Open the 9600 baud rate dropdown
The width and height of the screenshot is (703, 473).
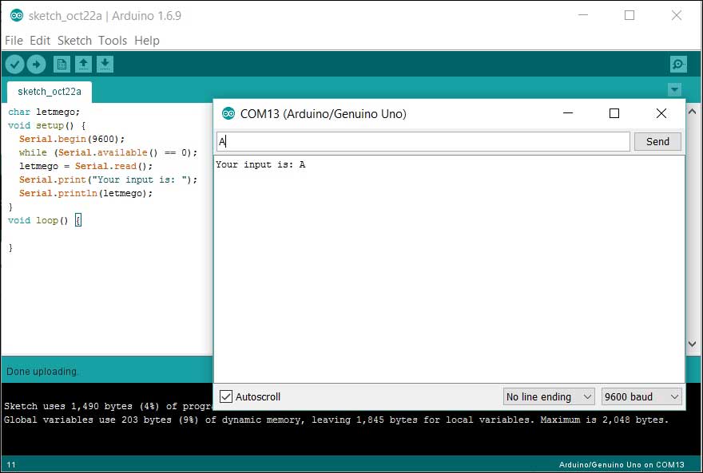(641, 396)
